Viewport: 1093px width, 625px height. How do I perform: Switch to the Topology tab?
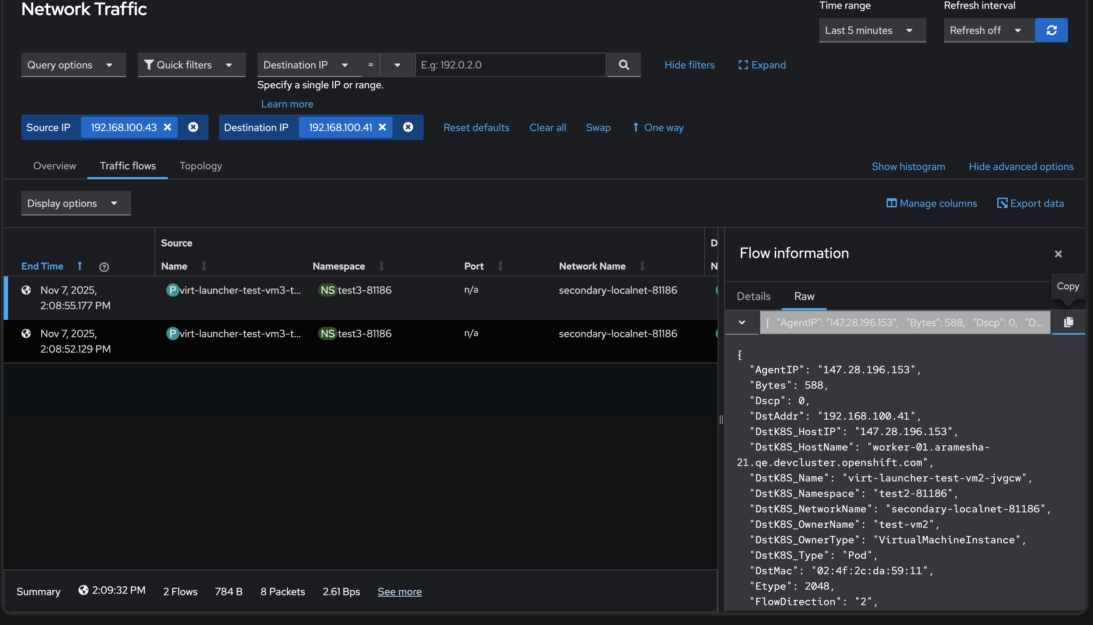click(x=201, y=166)
